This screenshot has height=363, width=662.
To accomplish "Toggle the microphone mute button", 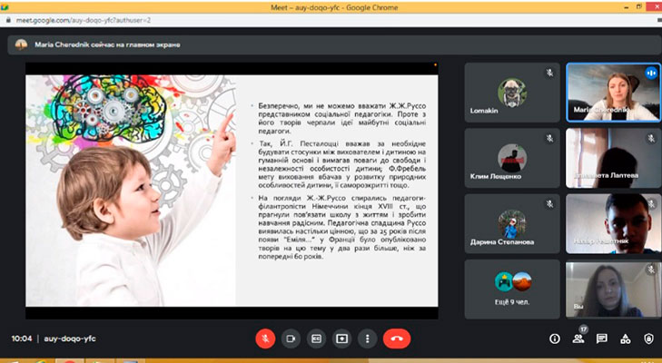I will [265, 338].
